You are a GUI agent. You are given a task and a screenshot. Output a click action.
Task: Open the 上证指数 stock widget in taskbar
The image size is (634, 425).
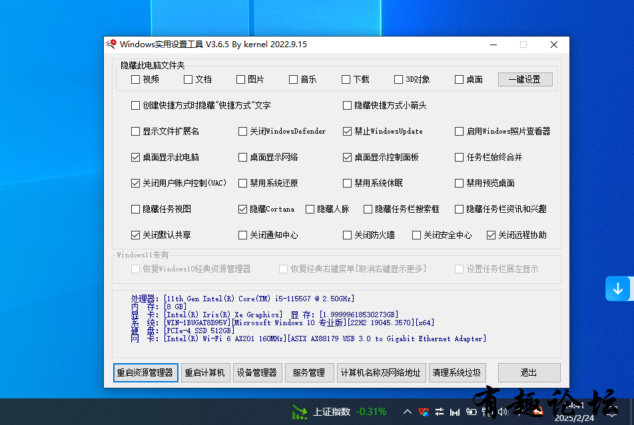339,412
